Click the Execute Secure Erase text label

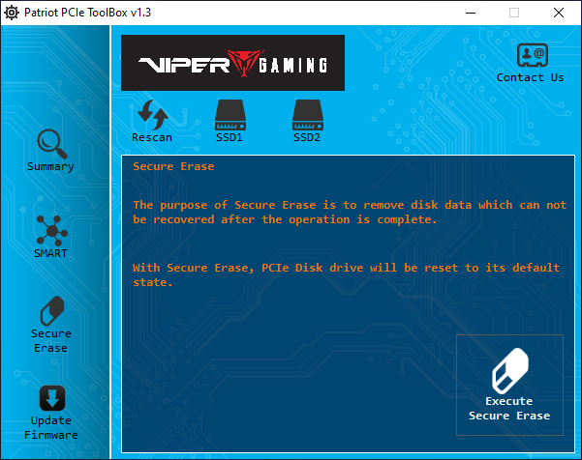[509, 409]
